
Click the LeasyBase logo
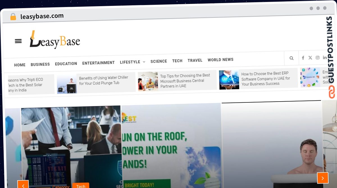coord(55,40)
